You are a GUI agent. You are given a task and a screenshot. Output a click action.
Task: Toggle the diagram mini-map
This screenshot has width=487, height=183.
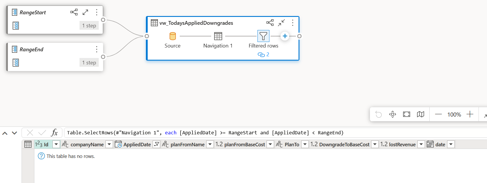click(421, 114)
